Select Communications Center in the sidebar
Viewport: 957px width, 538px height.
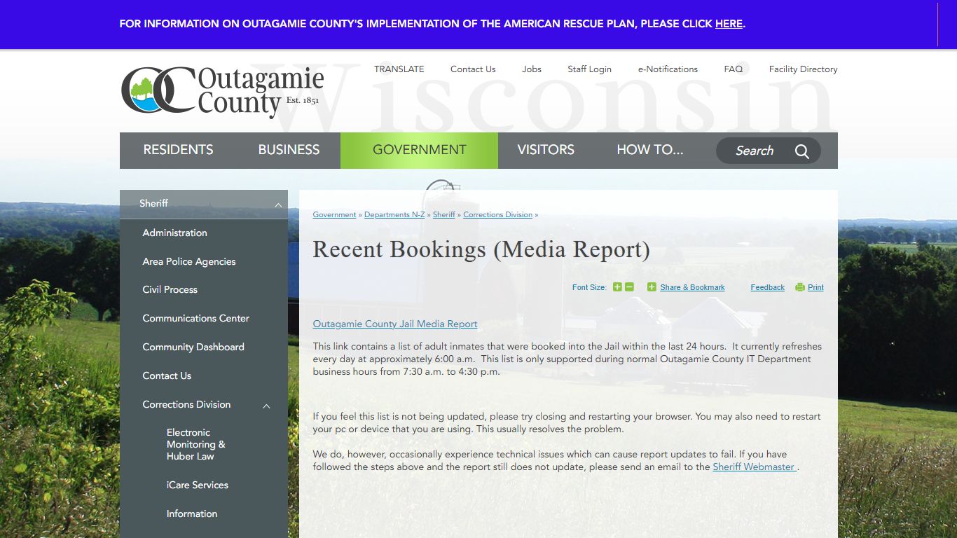coord(196,318)
